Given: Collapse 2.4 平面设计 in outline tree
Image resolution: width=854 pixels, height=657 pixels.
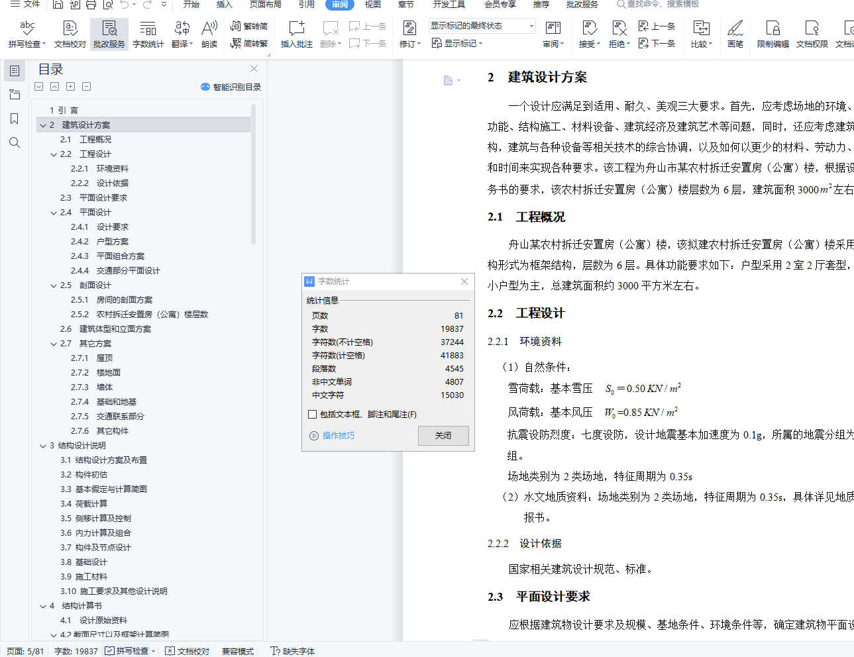Looking at the screenshot, I should click(54, 213).
